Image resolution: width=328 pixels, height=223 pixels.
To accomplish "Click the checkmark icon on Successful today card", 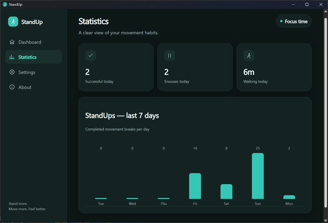I will pyautogui.click(x=91, y=56).
